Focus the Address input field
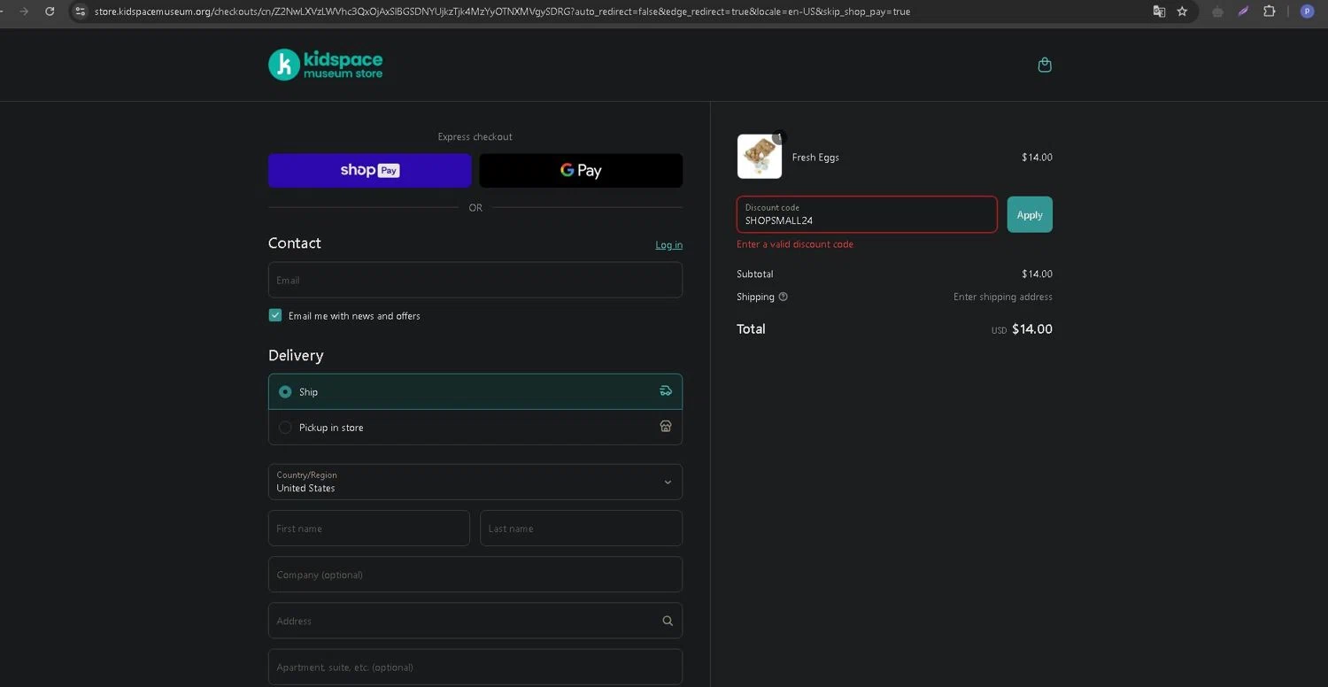1328x687 pixels. pyautogui.click(x=475, y=621)
